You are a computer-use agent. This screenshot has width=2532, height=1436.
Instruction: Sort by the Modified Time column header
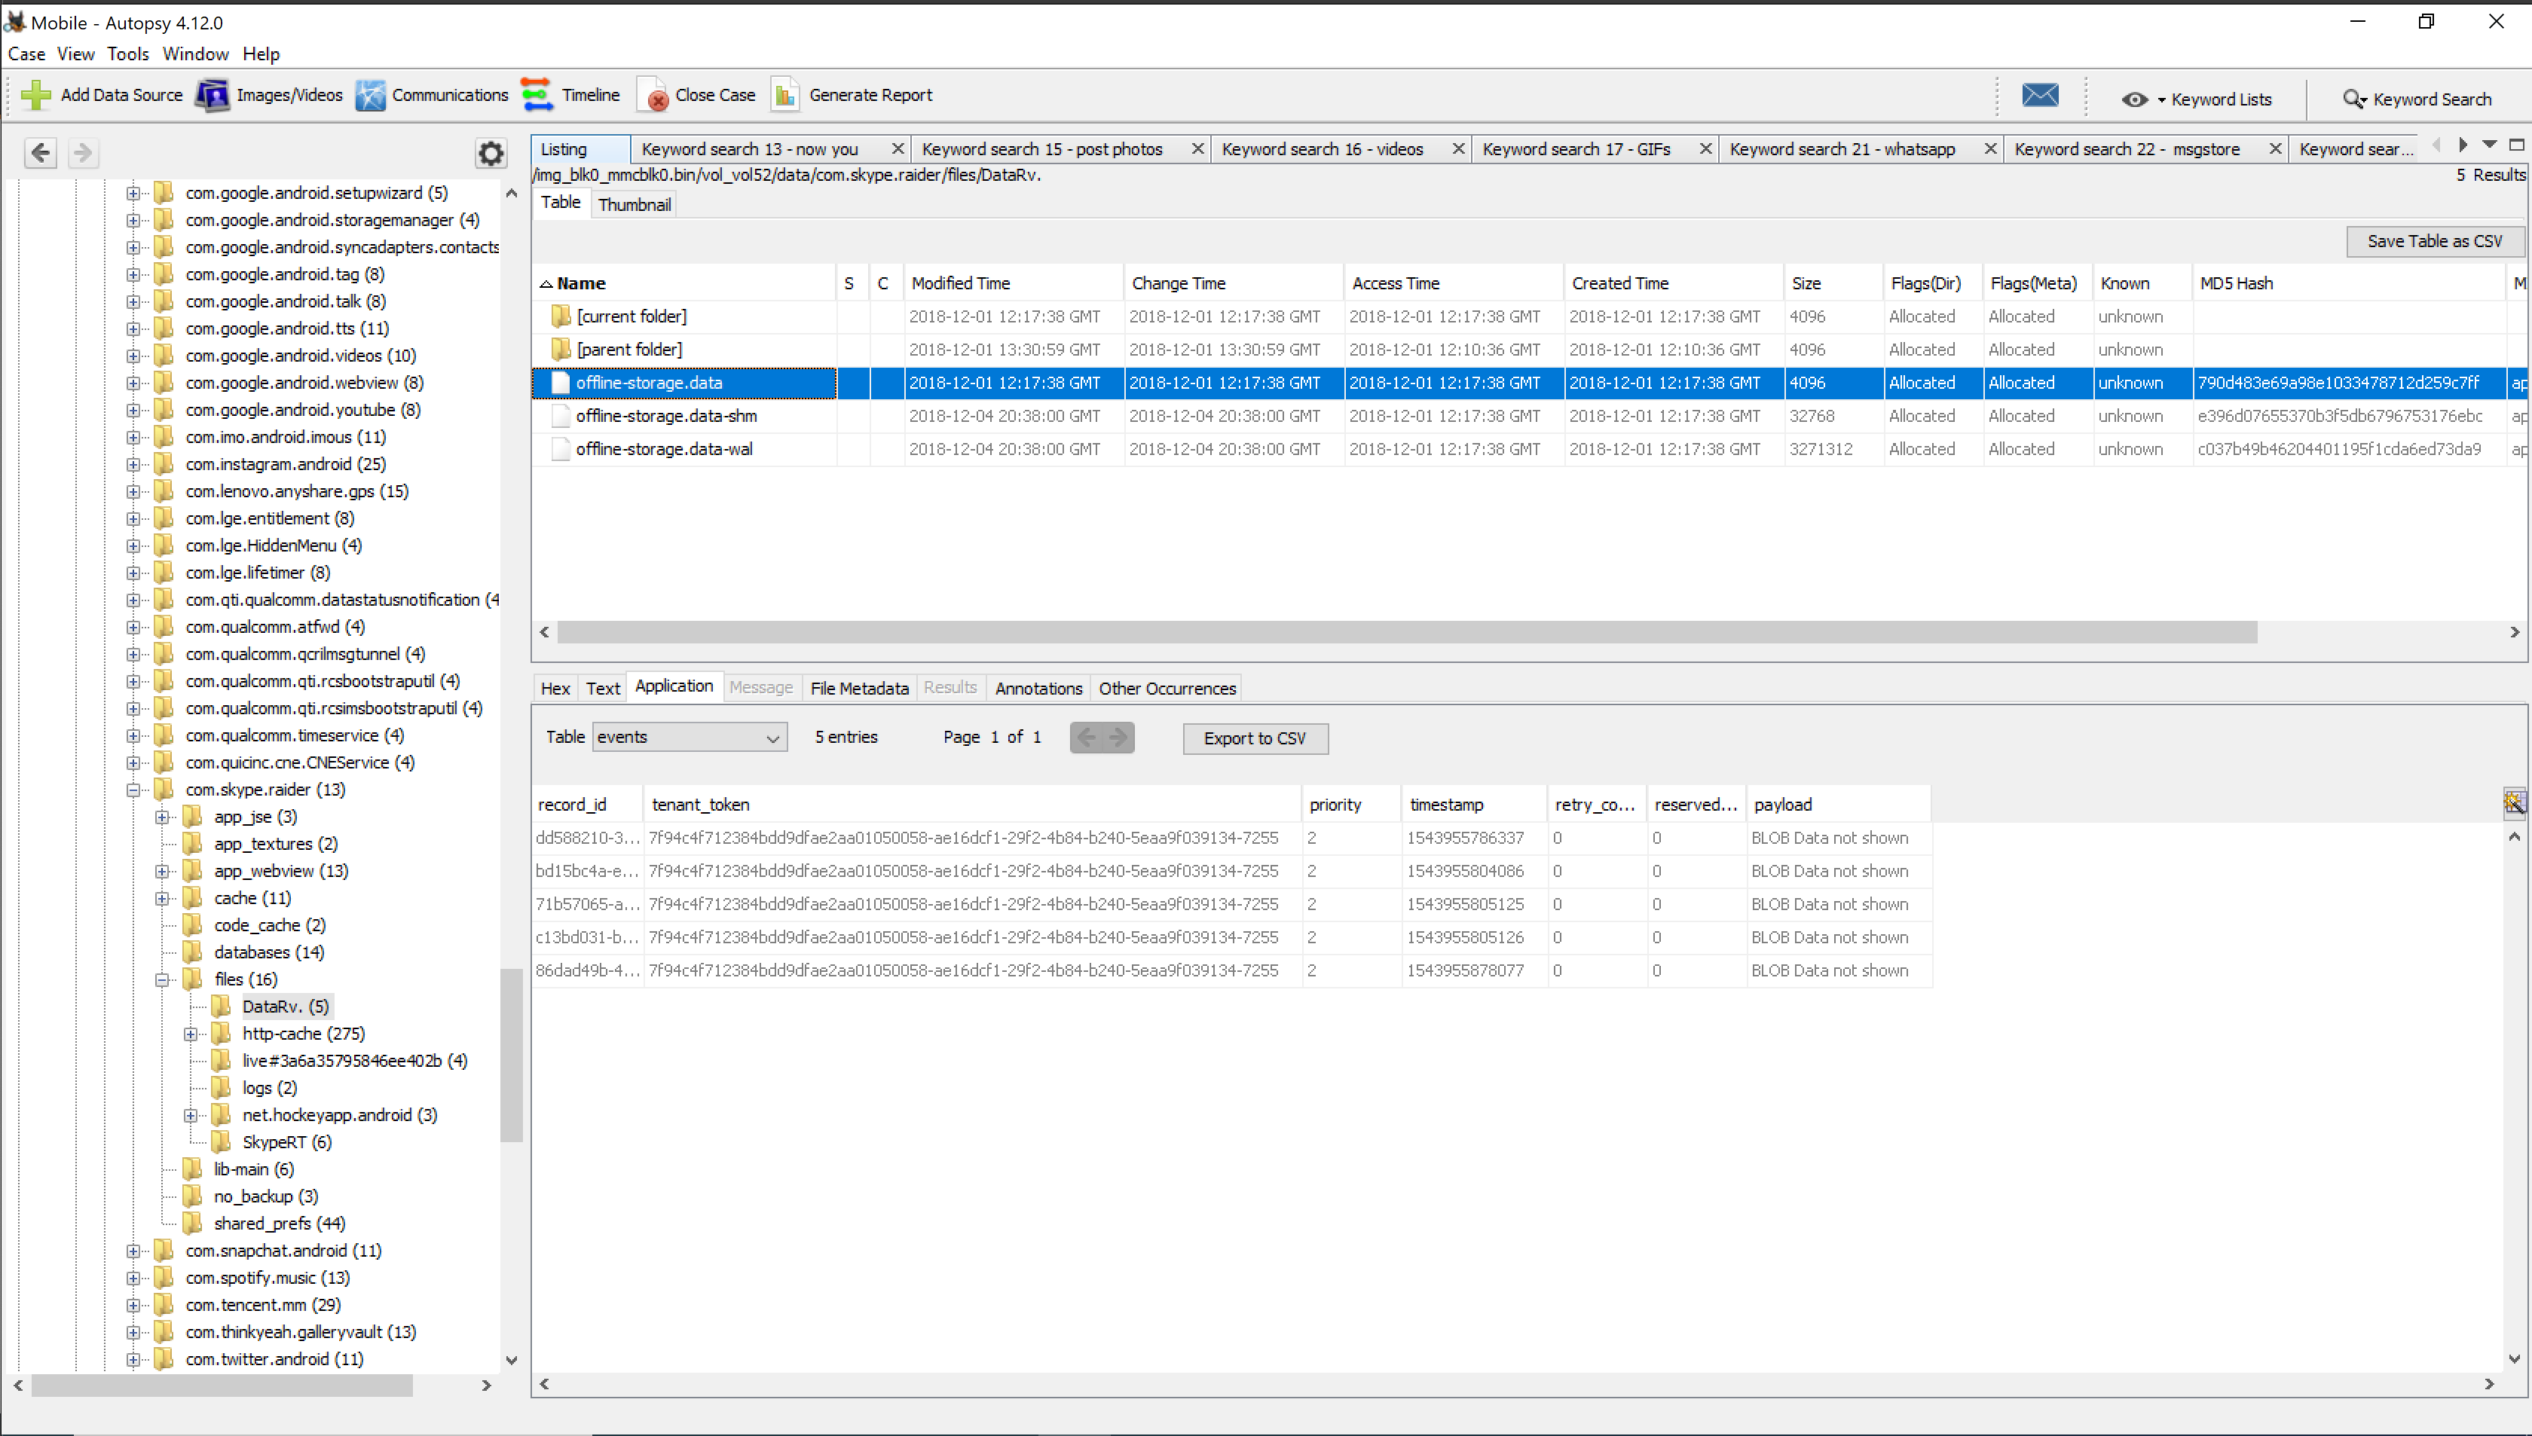point(1014,283)
